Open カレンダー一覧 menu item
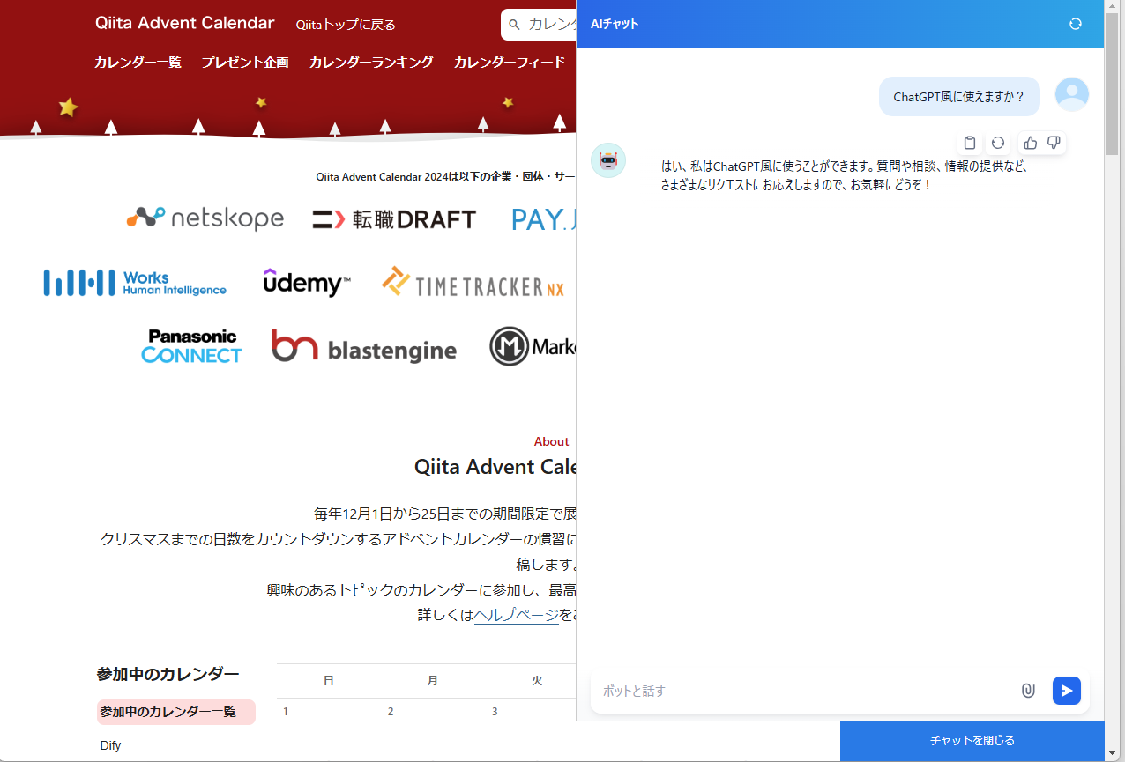1125x762 pixels. (138, 62)
